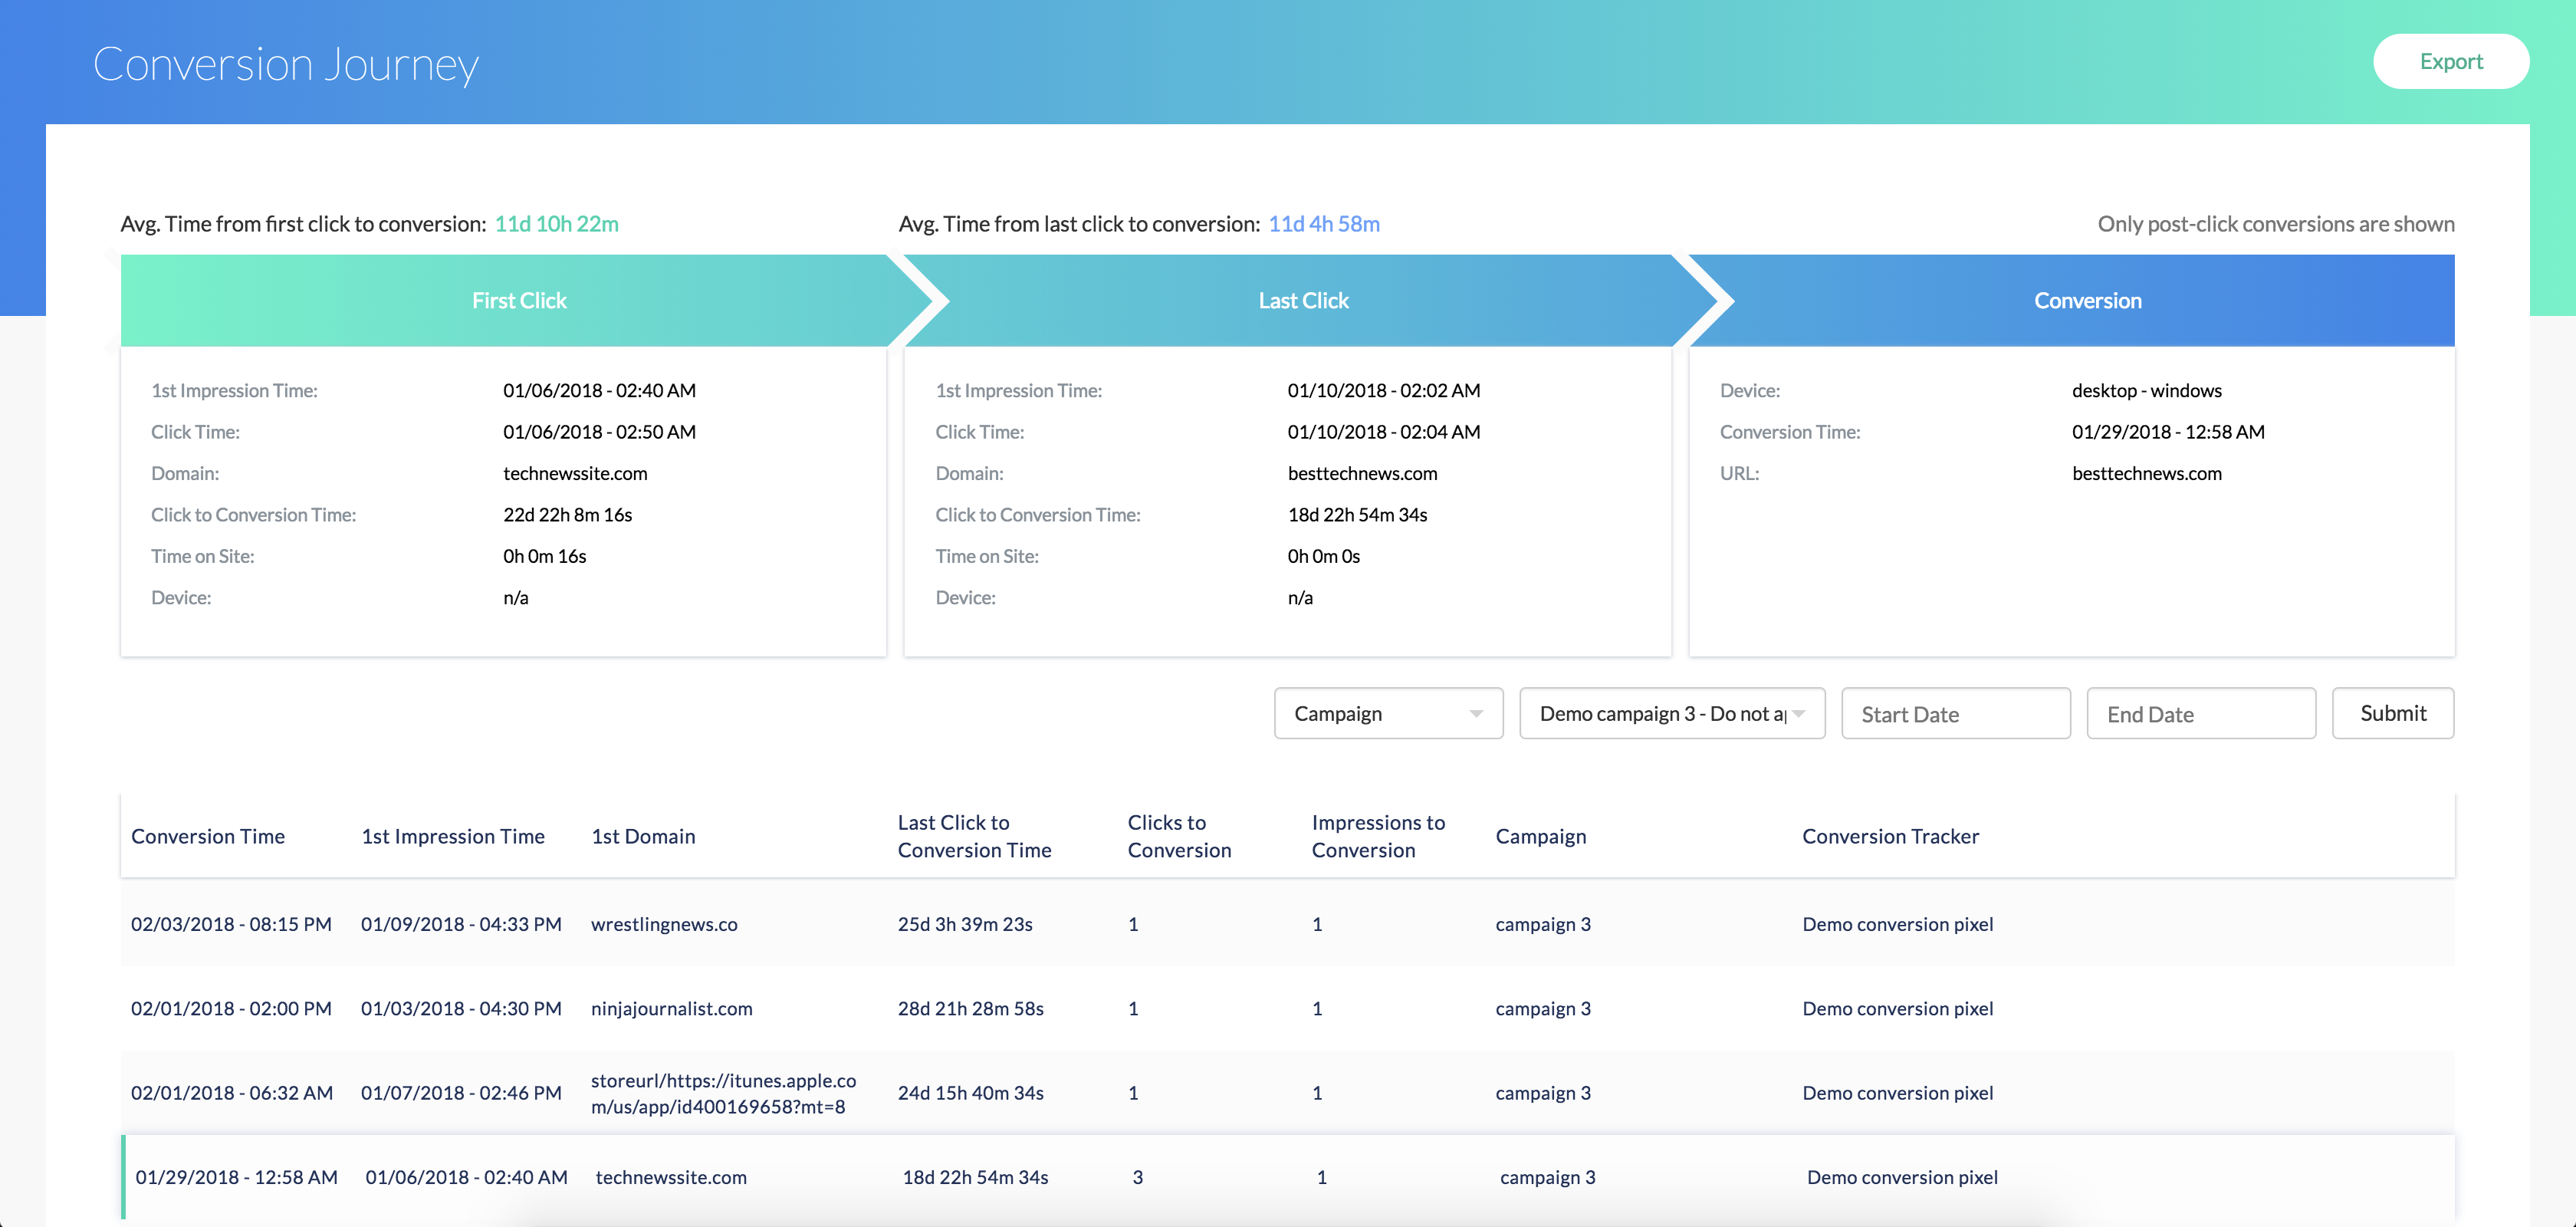2576x1227 pixels.
Task: Click the Demo campaign 3 dropdown arrow
Action: (x=1799, y=714)
